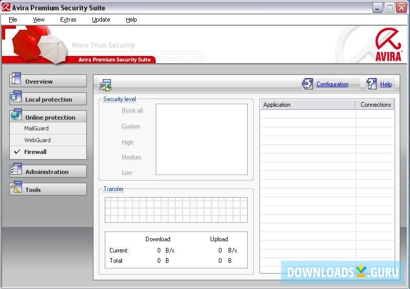This screenshot has height=289, width=410.
Task: Open the Update menu
Action: [101, 20]
